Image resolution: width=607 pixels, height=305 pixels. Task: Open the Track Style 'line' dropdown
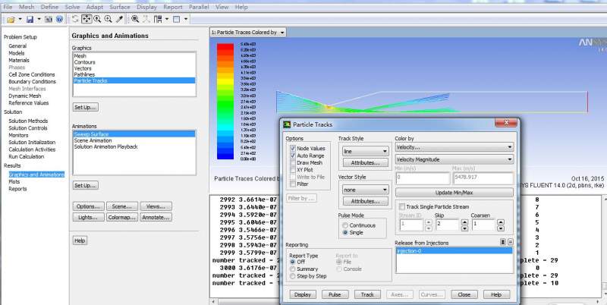click(364, 151)
